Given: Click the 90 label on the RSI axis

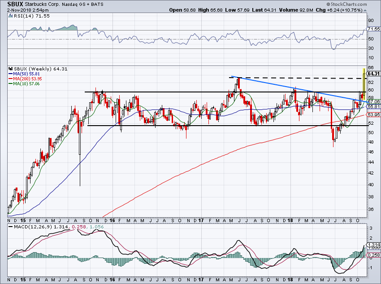Looking at the screenshot, I should tap(371, 21).
